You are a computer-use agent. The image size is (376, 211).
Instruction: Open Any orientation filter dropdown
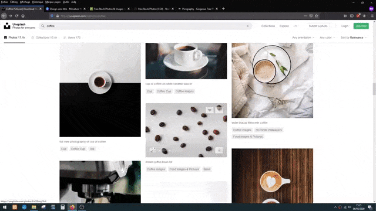pyautogui.click(x=303, y=38)
